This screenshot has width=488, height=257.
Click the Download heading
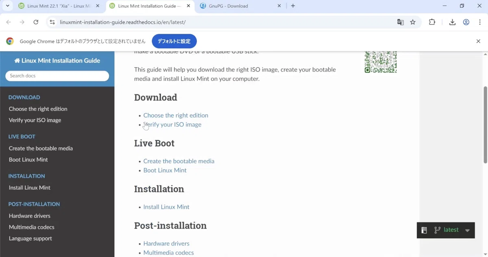(156, 98)
